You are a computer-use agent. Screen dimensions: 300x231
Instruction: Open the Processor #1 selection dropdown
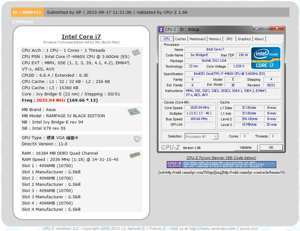point(215,136)
